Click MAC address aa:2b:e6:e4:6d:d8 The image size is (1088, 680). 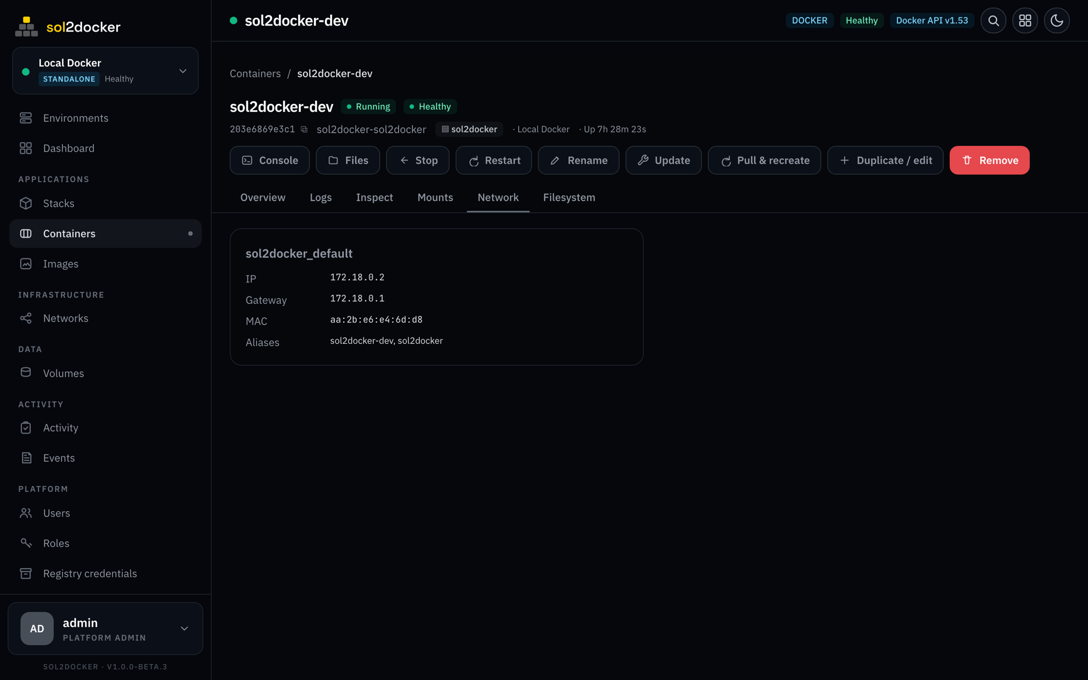pyautogui.click(x=376, y=320)
